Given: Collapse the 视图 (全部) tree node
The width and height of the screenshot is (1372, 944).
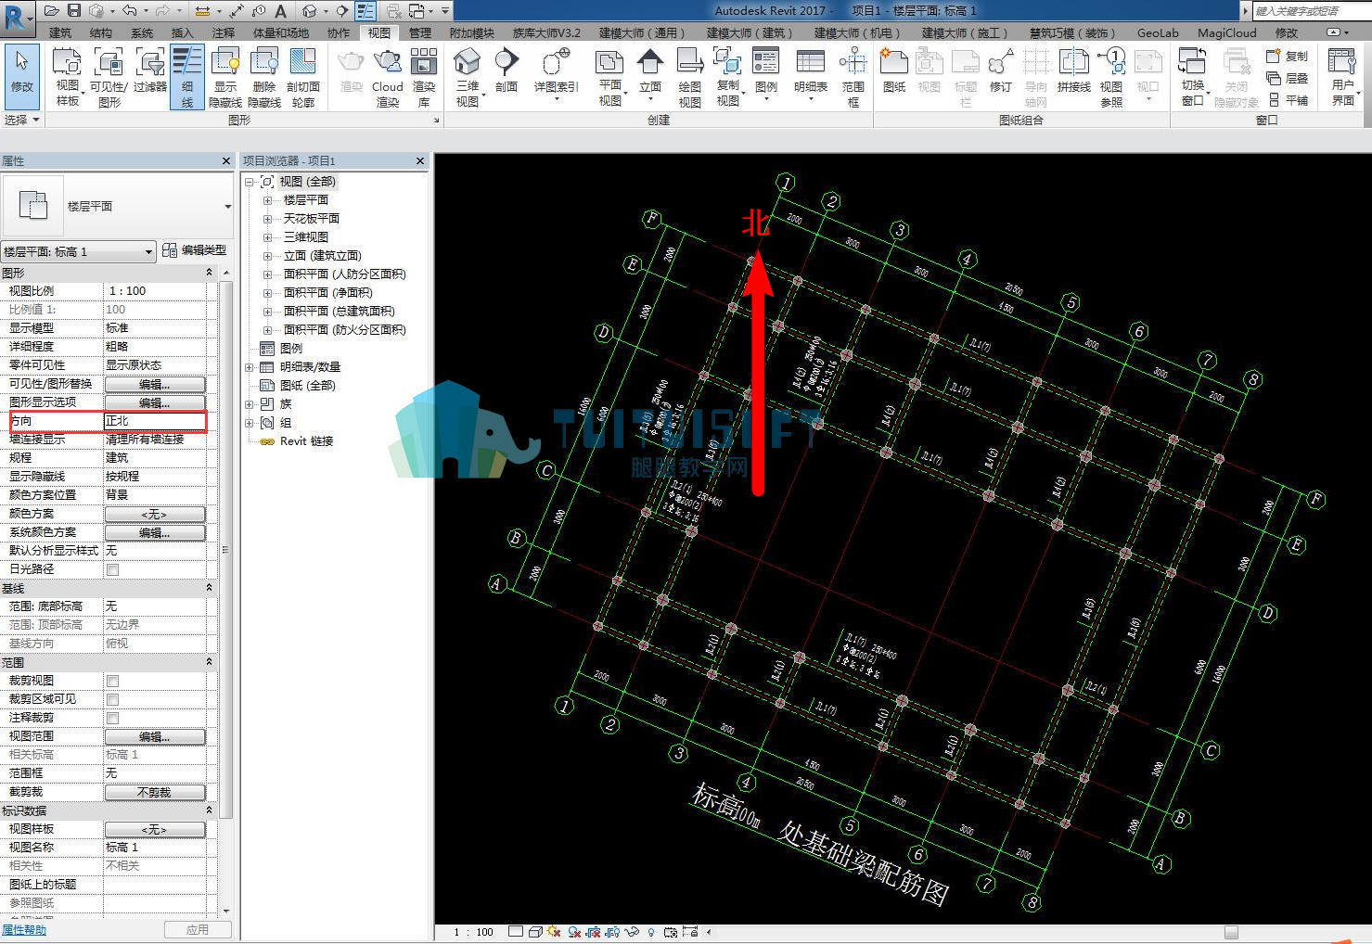Looking at the screenshot, I should click(x=249, y=182).
